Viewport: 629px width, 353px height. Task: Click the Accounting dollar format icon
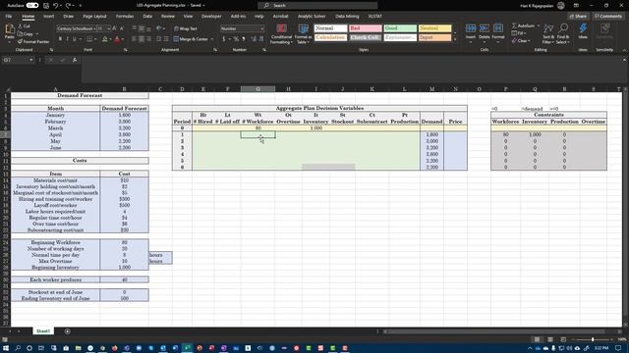tap(224, 39)
